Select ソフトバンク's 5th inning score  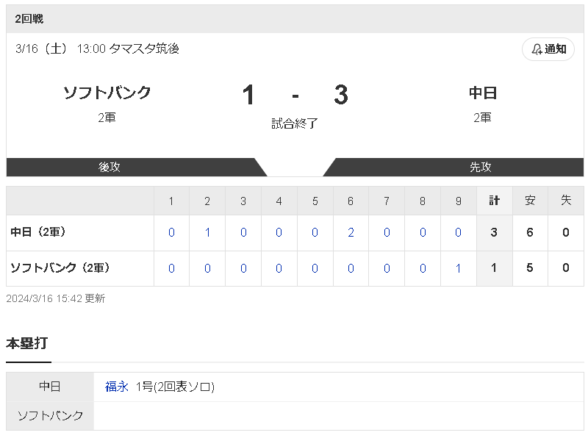click(315, 268)
